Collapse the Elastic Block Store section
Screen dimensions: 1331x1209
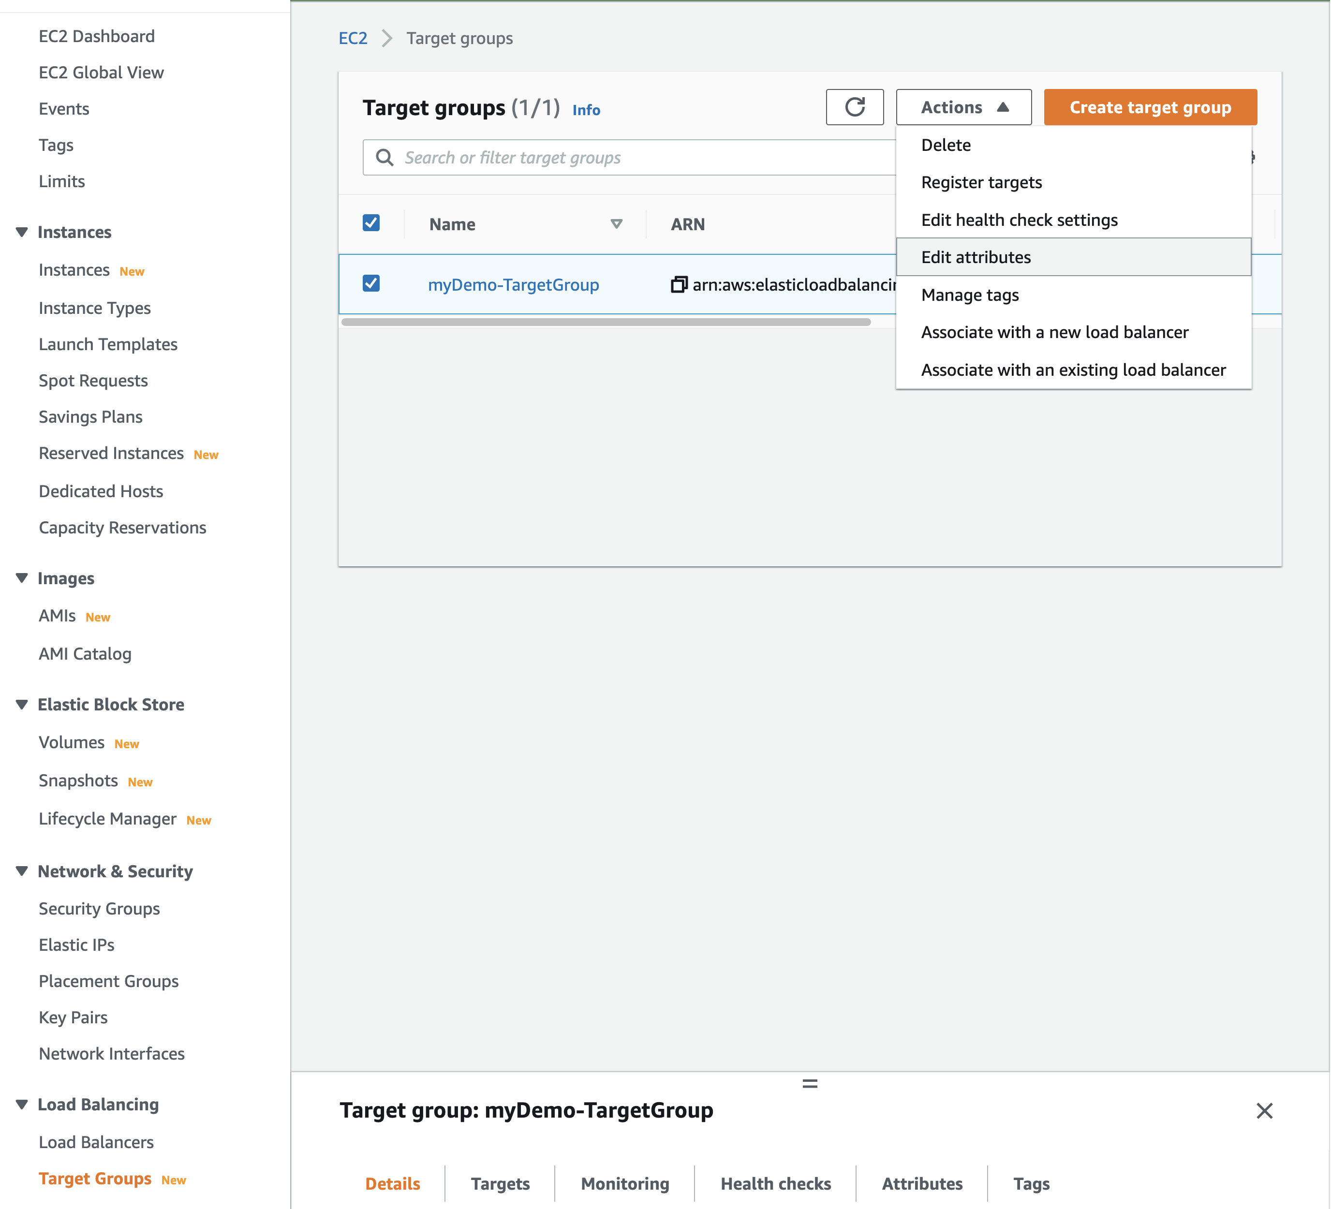pyautogui.click(x=22, y=705)
